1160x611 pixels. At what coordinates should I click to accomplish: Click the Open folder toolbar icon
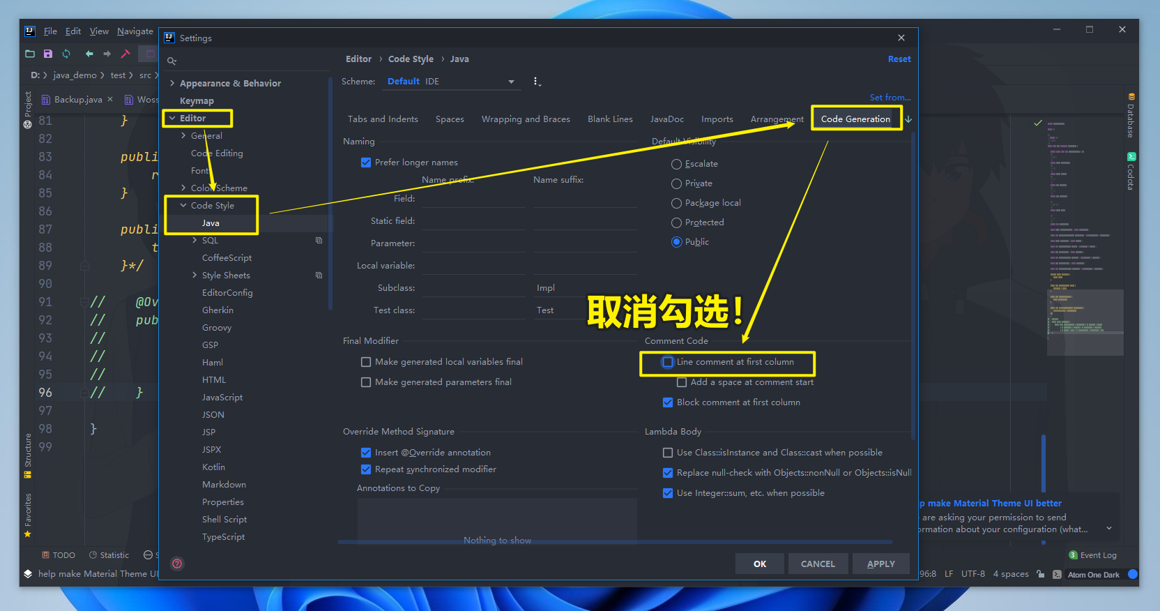coord(30,54)
